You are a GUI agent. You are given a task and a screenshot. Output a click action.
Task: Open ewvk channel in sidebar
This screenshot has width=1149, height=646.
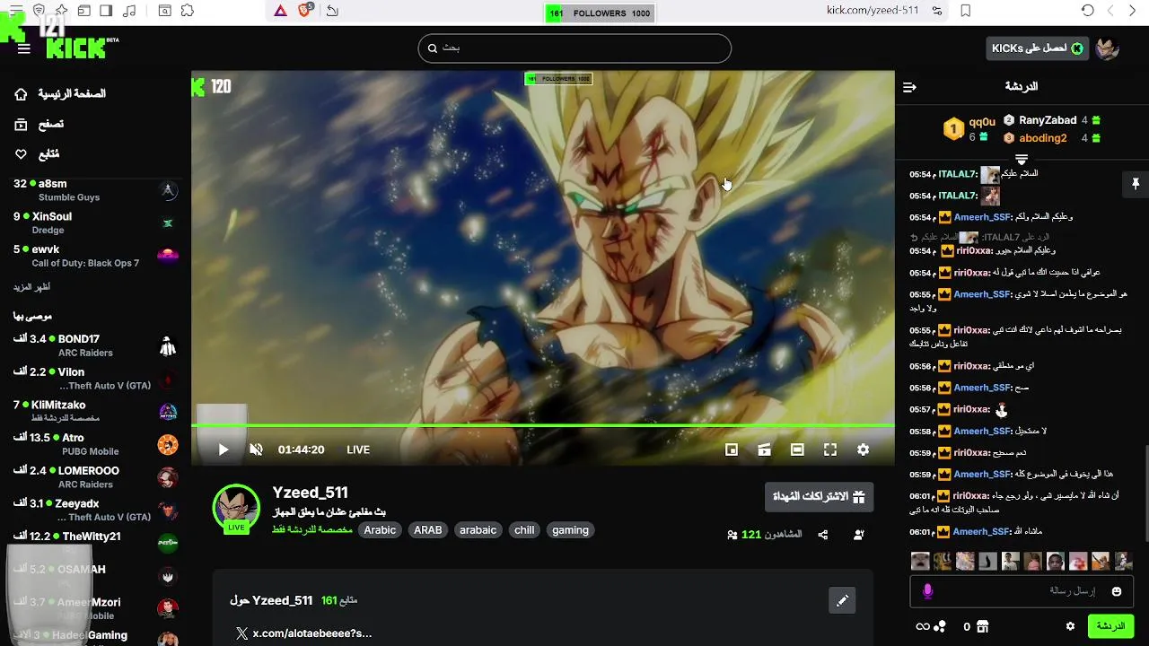[x=95, y=257]
